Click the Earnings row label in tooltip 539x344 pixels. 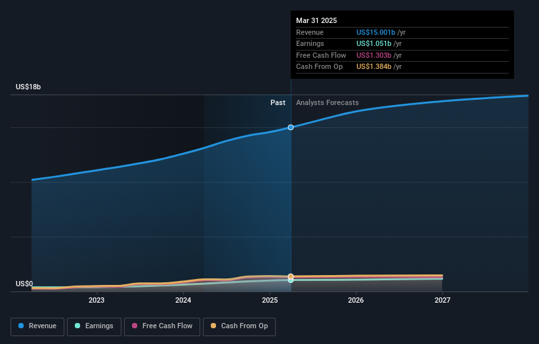(310, 43)
